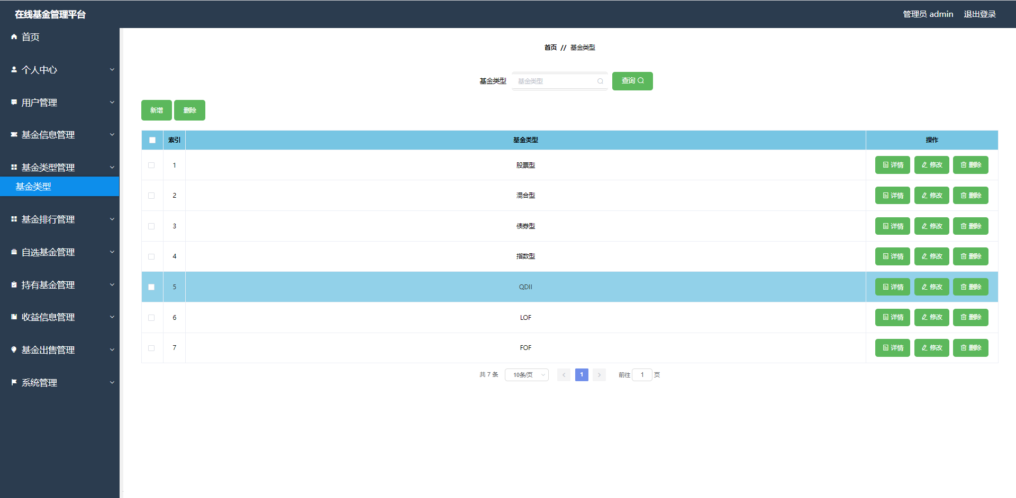
Task: Click the 新增 button
Action: (157, 110)
